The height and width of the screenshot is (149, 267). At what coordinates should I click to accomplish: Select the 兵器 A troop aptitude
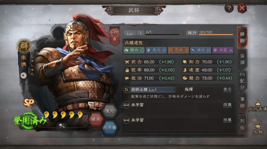coord(223,50)
